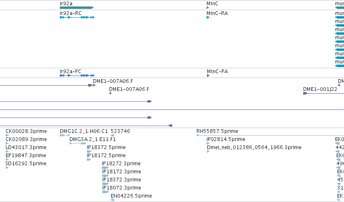This screenshot has height=202, width=344.
Task: Select the EP19847.3prime EST label
Action: 26,156
